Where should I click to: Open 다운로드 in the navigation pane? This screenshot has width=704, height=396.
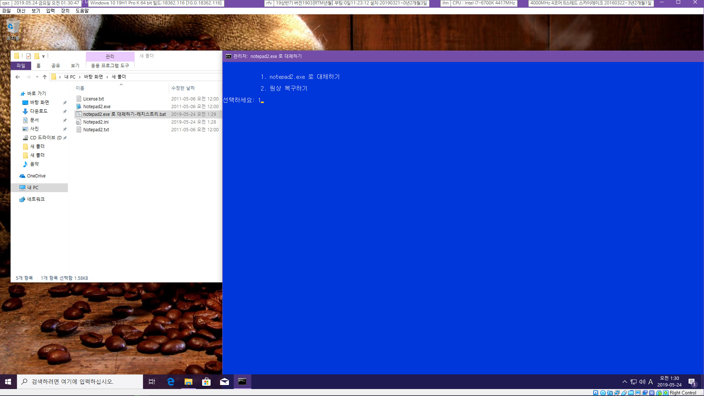(x=39, y=111)
